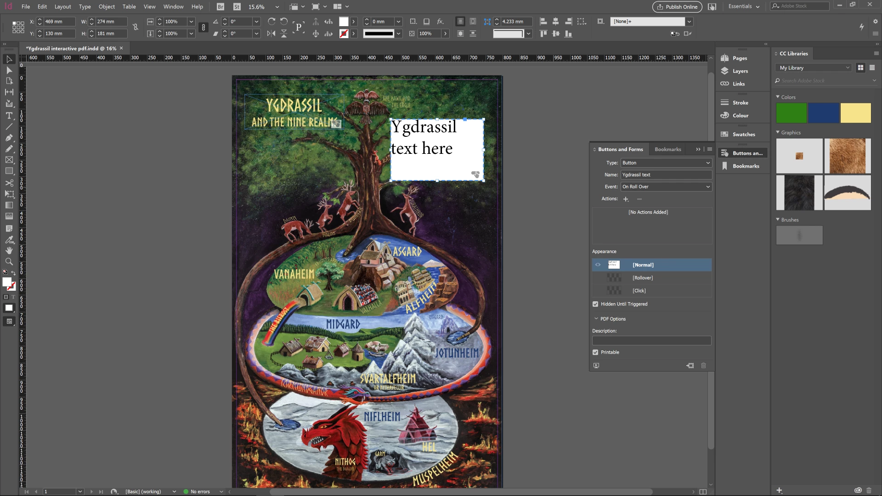Pick the green colour in CC Libraries
Image resolution: width=882 pixels, height=496 pixels.
coord(791,113)
